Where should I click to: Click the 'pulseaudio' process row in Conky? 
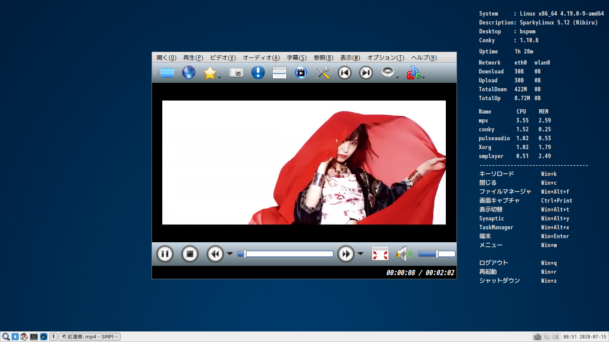pyautogui.click(x=514, y=138)
